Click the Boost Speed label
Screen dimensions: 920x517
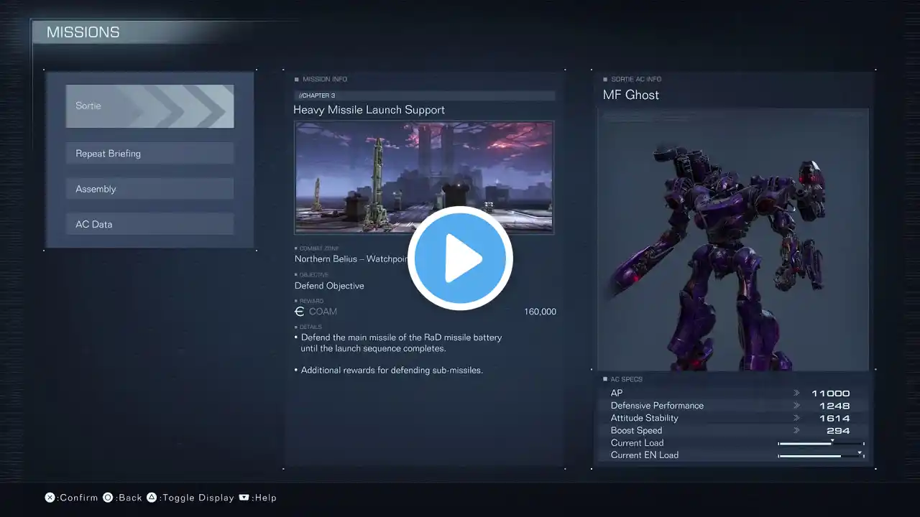pos(637,431)
